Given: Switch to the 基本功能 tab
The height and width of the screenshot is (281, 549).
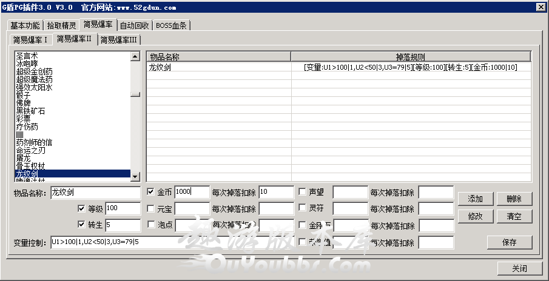Looking at the screenshot, I should [x=25, y=25].
